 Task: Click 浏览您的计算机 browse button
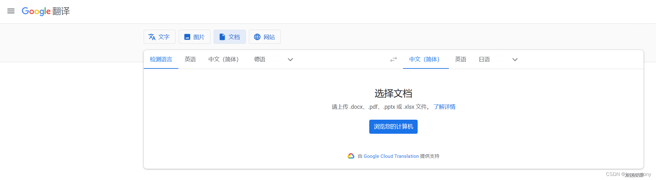pos(393,127)
